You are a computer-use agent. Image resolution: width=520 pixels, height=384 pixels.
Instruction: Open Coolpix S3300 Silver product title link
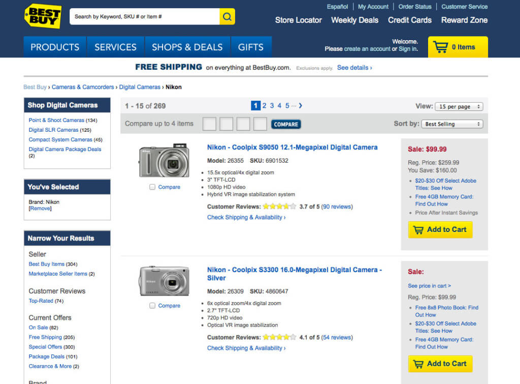coord(295,274)
